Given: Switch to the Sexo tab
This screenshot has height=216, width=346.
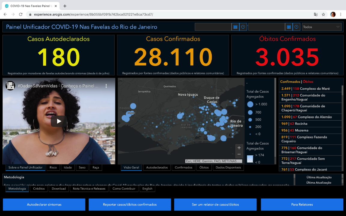Looking at the screenshot, I should point(82,167).
